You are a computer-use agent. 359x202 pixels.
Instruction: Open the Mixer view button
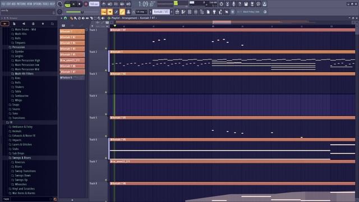[x=196, y=12]
